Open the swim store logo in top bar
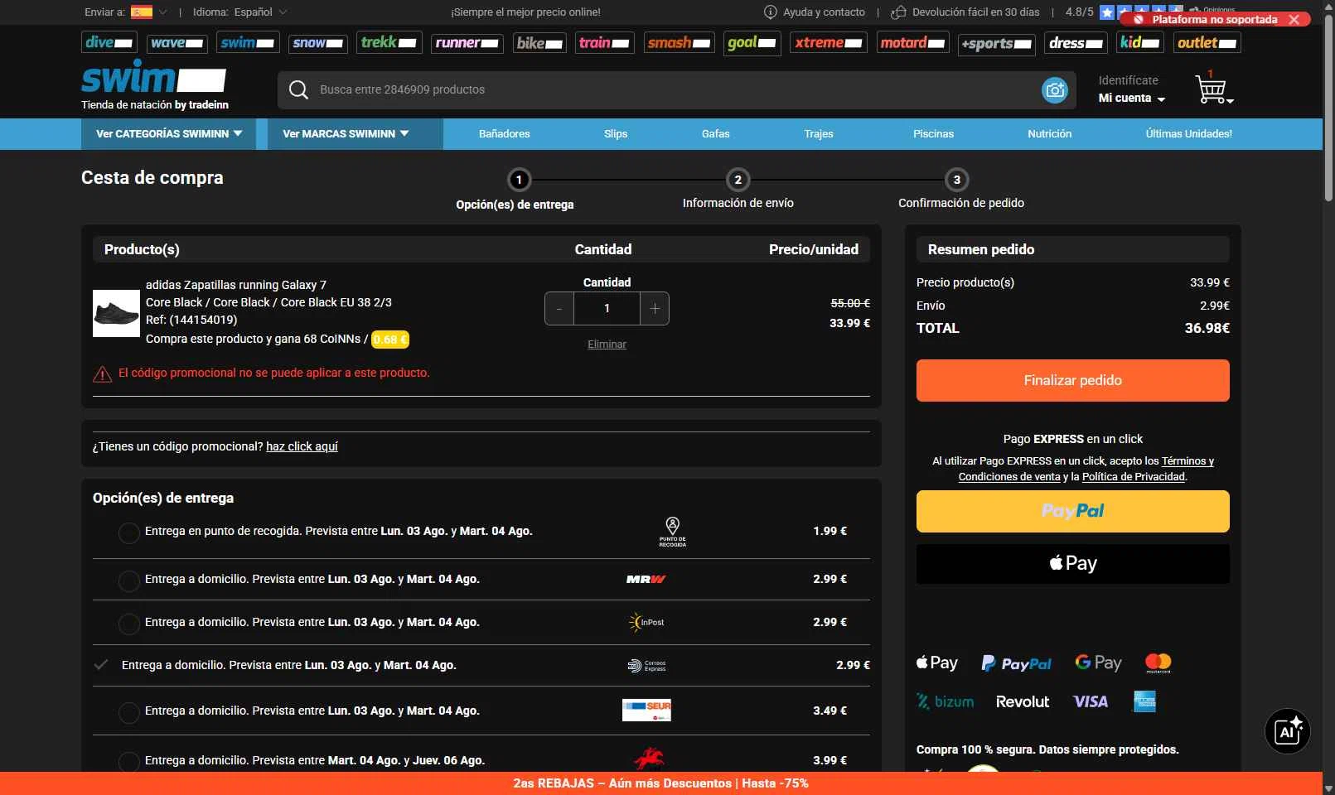 tap(248, 42)
